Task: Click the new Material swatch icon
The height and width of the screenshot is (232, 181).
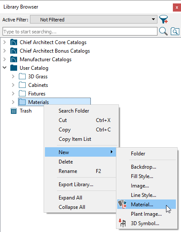Action: pyautogui.click(x=122, y=204)
